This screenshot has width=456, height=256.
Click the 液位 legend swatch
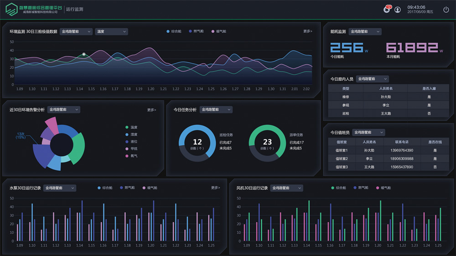pos(127,142)
